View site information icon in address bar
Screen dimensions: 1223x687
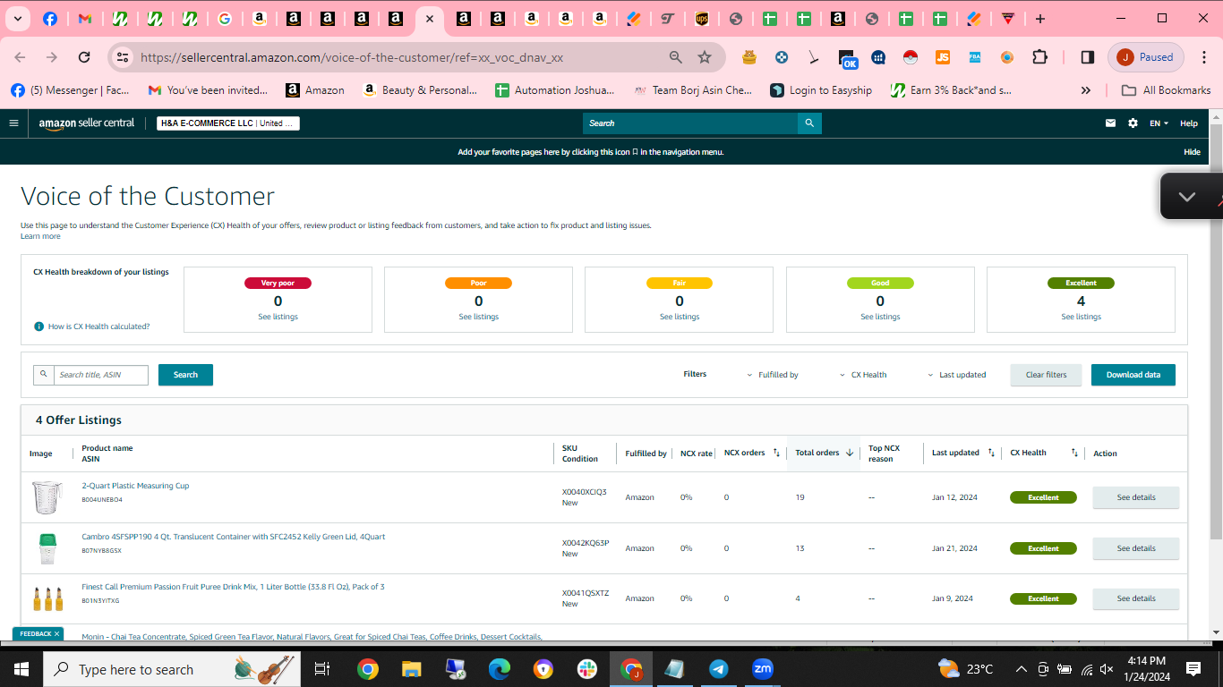(123, 57)
